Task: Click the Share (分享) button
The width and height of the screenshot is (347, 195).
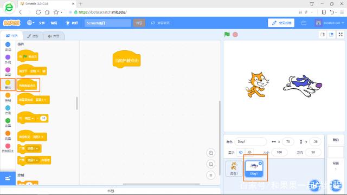Action: pos(139,23)
